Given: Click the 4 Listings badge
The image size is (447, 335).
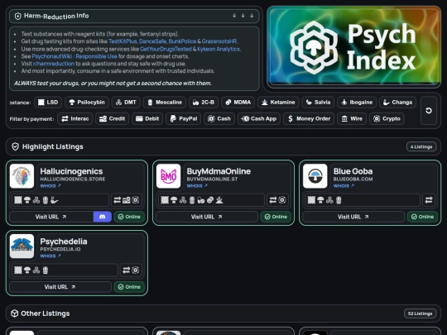Looking at the screenshot, I should pos(421,146).
